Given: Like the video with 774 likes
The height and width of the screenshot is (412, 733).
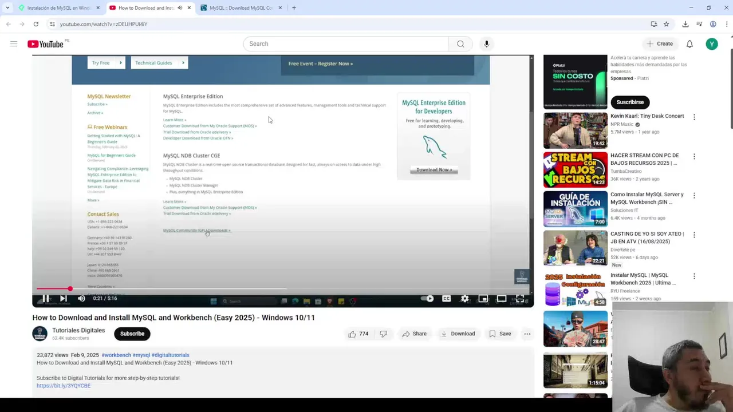Looking at the screenshot, I should (358, 334).
